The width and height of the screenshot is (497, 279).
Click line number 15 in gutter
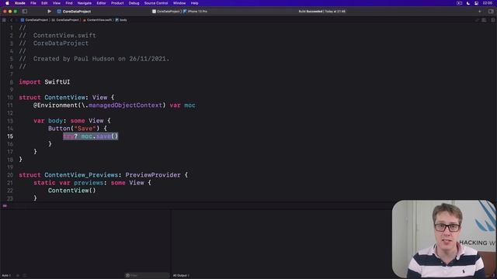[10, 136]
